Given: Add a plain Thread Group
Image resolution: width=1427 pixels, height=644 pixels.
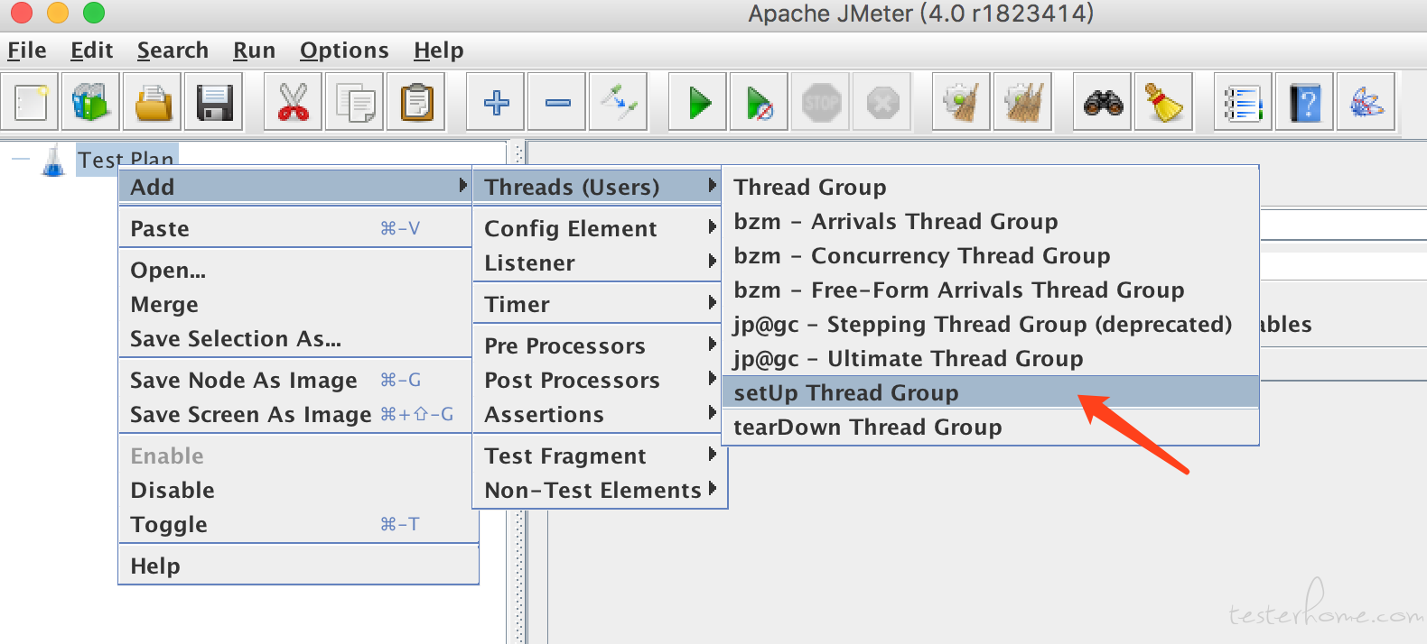Looking at the screenshot, I should coord(990,187).
